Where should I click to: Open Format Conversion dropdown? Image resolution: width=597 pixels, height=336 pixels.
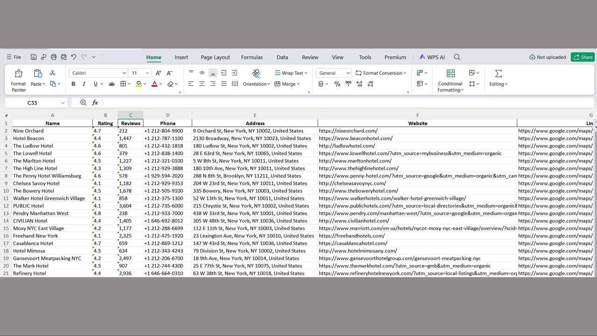tap(381, 73)
